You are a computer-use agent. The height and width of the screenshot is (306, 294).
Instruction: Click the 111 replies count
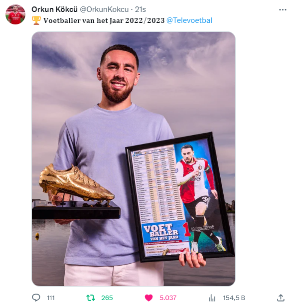[51, 298]
